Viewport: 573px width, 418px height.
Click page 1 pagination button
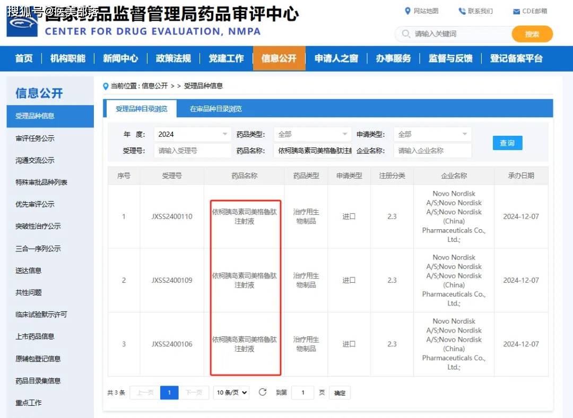point(169,393)
